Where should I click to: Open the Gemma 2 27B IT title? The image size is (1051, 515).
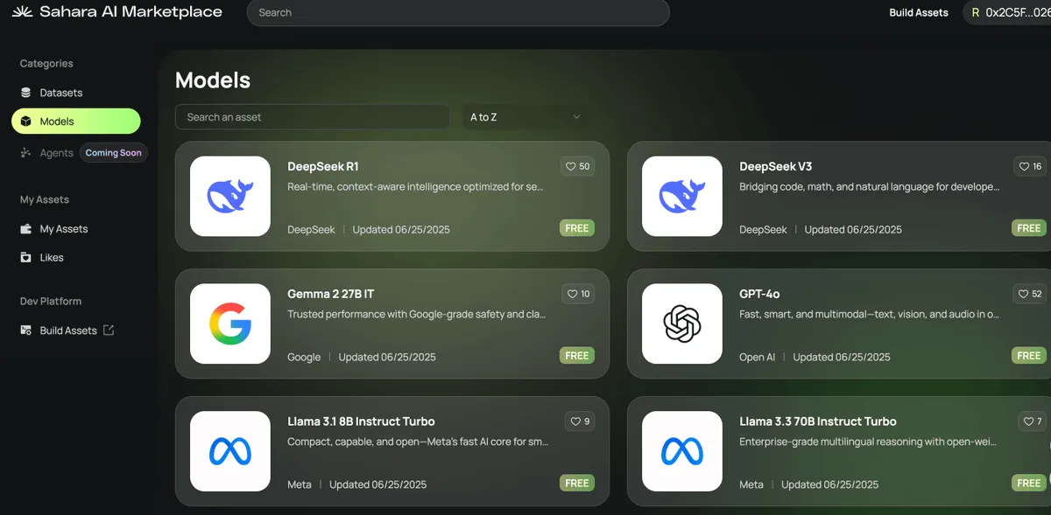[x=331, y=294]
